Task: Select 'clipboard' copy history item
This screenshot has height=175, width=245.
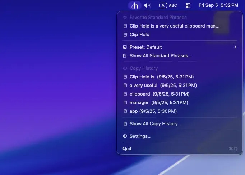Action: click(x=180, y=94)
